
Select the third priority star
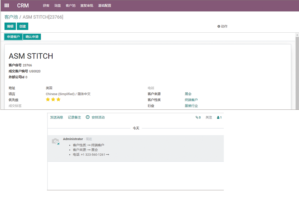click(x=58, y=99)
